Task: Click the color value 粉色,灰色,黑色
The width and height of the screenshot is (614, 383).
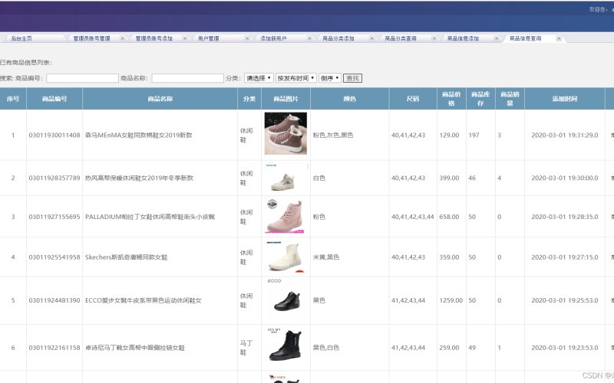Action: (333, 136)
